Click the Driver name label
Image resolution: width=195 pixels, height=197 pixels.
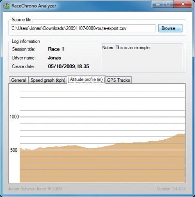pos(24,58)
